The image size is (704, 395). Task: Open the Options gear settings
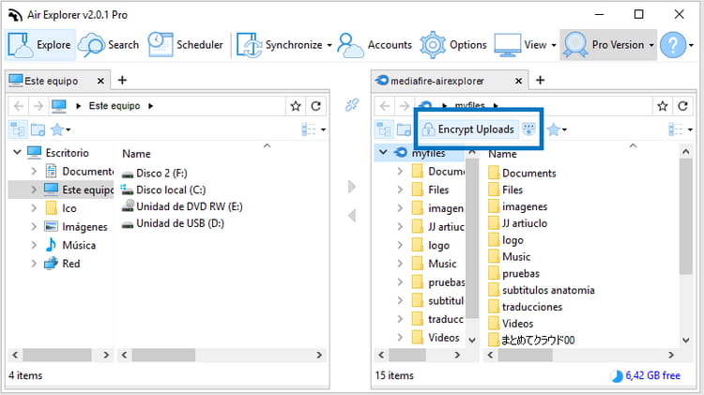click(453, 44)
